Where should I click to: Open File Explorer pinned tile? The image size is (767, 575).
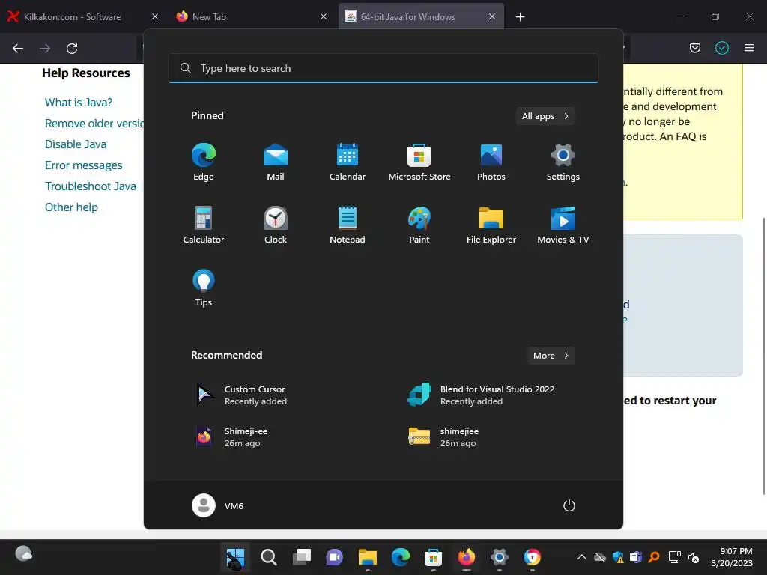pyautogui.click(x=491, y=225)
